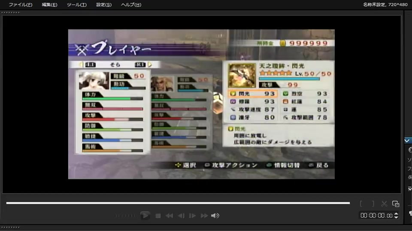
Task: Open the ツール(T) menu
Action: [76, 5]
